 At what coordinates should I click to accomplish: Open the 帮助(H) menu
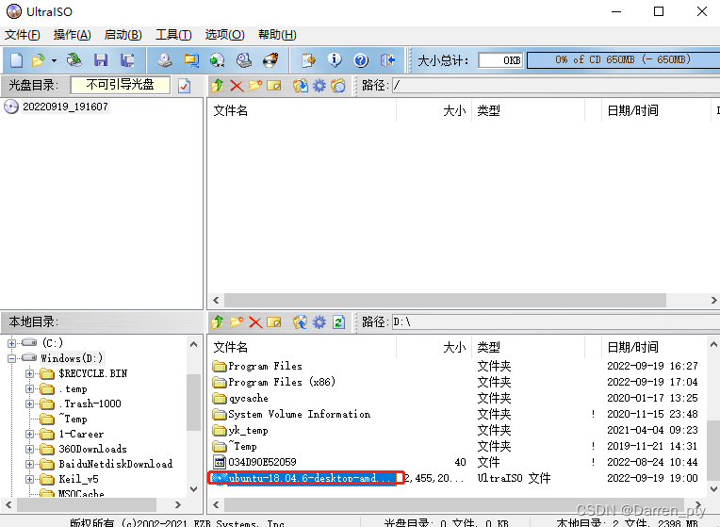coord(277,35)
